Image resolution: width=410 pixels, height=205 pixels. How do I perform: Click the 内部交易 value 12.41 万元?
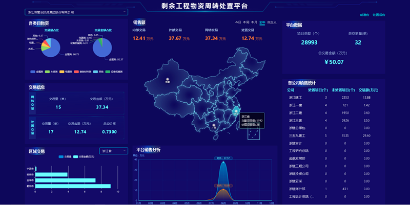point(143,38)
